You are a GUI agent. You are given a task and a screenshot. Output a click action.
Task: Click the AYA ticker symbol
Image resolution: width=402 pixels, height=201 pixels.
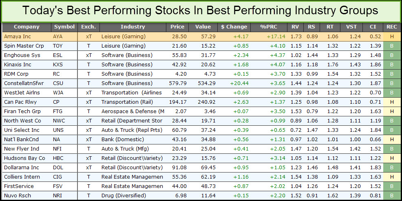[57, 37]
